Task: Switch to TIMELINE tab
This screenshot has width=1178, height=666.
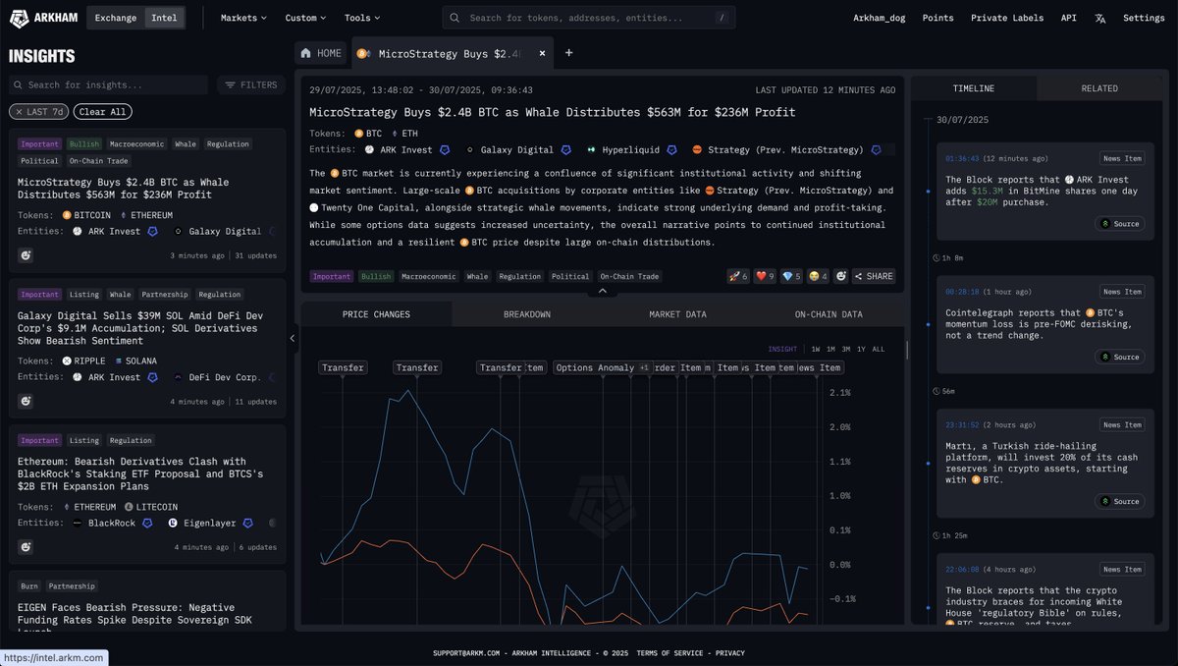Action: [974, 88]
